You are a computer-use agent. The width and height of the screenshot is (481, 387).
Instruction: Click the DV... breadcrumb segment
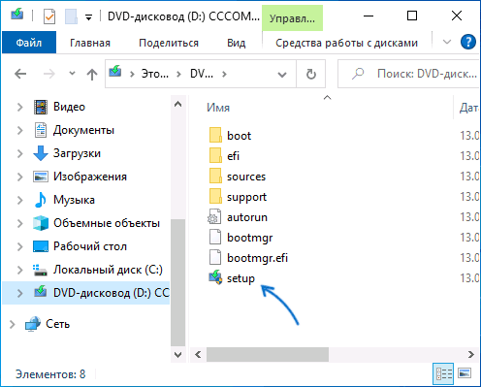202,74
